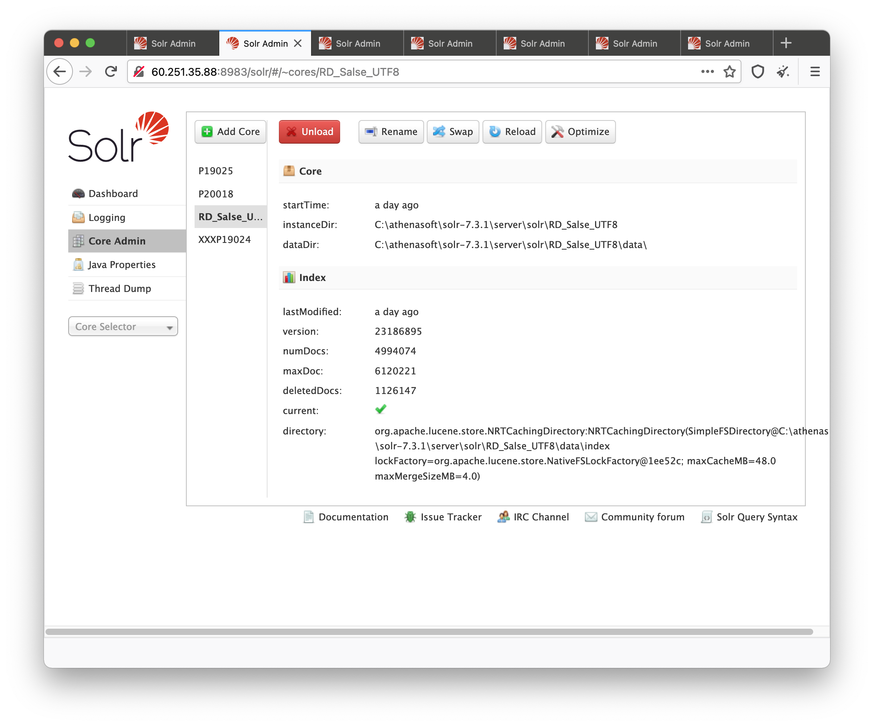Image resolution: width=874 pixels, height=726 pixels.
Task: Click the green current checkmark icon
Action: coord(381,410)
